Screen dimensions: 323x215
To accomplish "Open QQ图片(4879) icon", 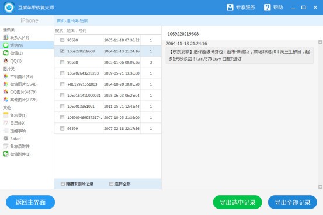I will [6, 92].
